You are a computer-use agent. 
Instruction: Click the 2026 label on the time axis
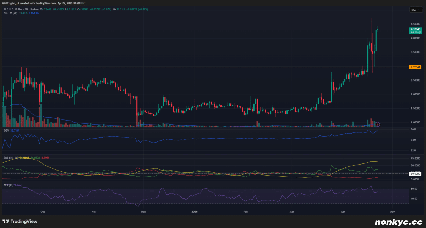tap(194, 212)
